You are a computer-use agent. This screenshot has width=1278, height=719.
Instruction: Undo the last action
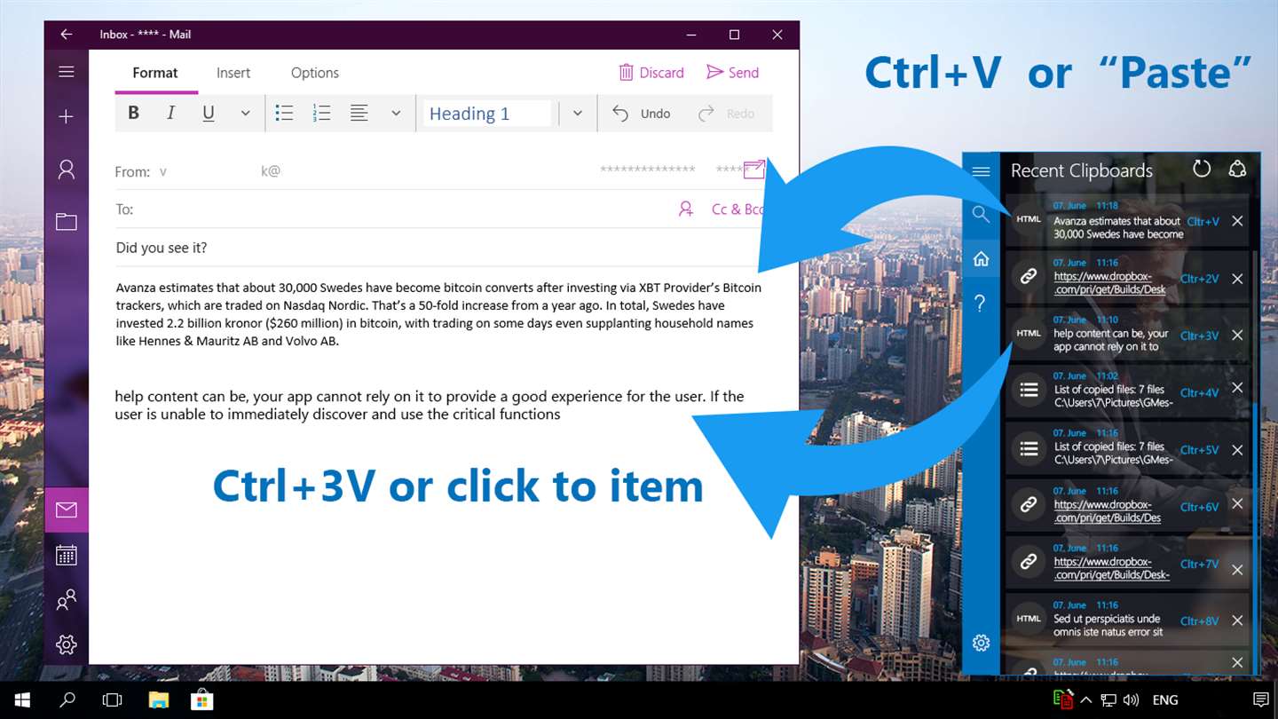(642, 114)
